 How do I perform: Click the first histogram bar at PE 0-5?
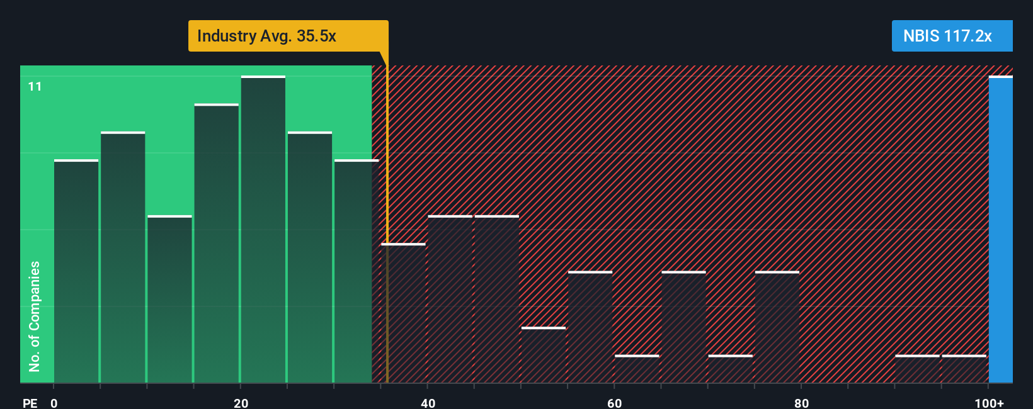pos(76,271)
